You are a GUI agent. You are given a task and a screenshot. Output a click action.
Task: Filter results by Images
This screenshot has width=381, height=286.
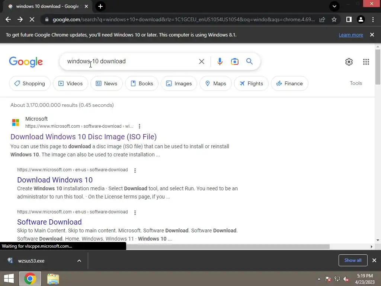(x=179, y=83)
